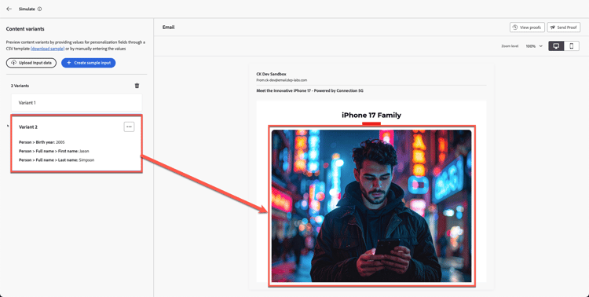Open the Simulate info icon

(x=40, y=9)
